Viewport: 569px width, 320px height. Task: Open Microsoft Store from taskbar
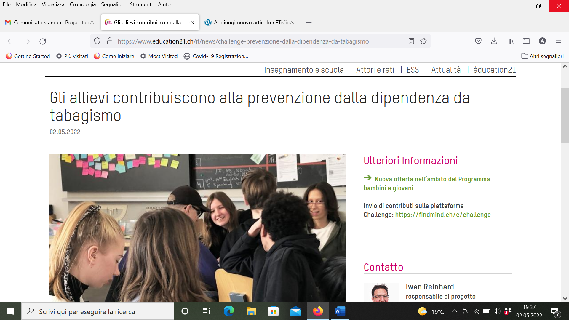click(x=273, y=311)
